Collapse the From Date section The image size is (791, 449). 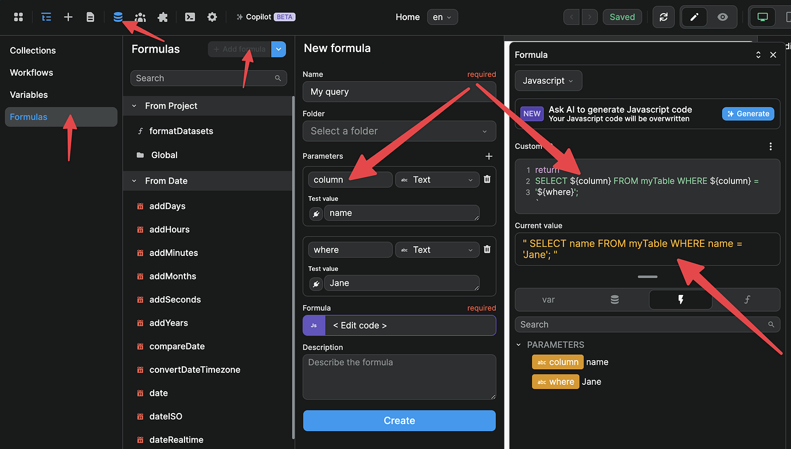click(135, 181)
